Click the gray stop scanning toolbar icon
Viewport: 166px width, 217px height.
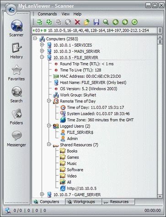click(68, 22)
